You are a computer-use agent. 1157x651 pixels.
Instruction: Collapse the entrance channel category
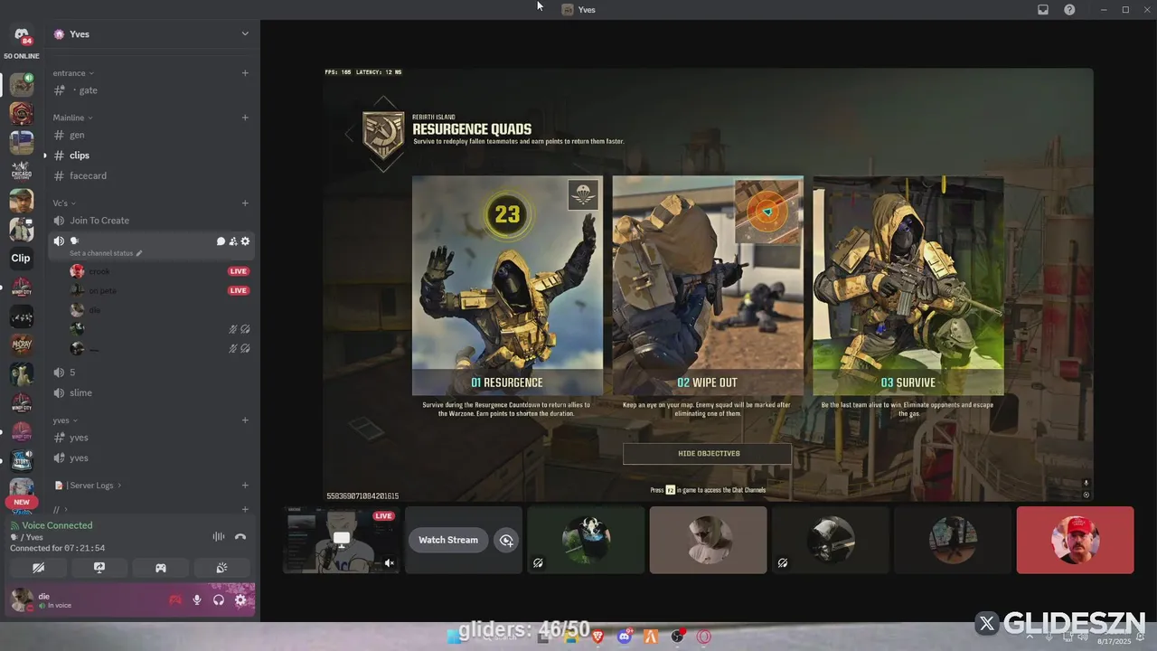pos(73,73)
